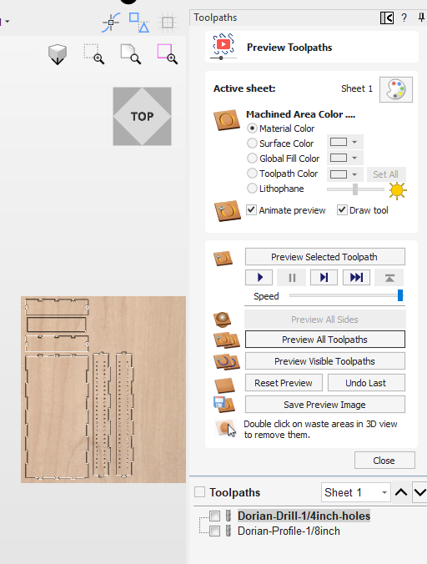Check the Dorian-Profile-1/8inch visibility box
This screenshot has width=427, height=564.
coord(214,531)
